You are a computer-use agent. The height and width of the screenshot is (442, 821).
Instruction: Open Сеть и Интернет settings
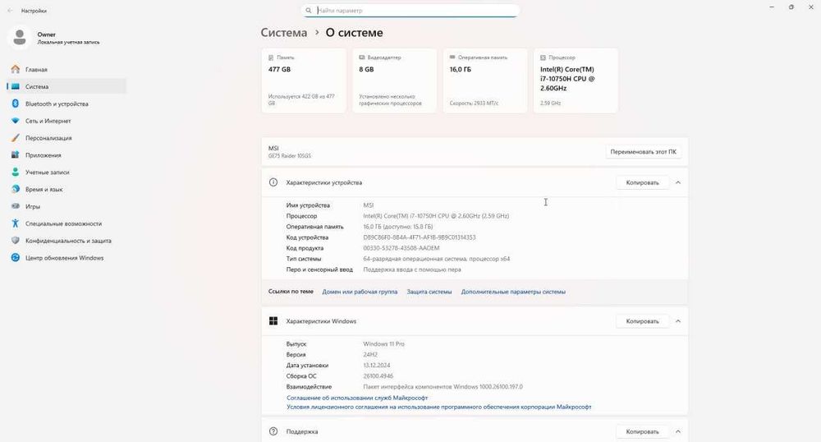pyautogui.click(x=67, y=121)
